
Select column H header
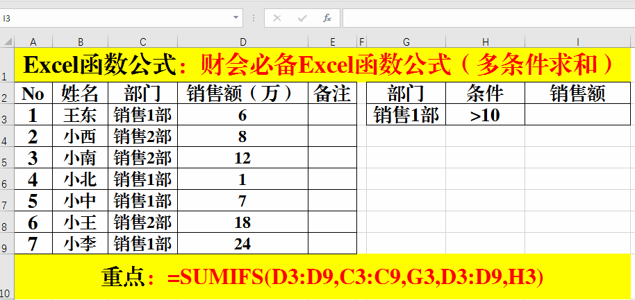click(x=485, y=42)
